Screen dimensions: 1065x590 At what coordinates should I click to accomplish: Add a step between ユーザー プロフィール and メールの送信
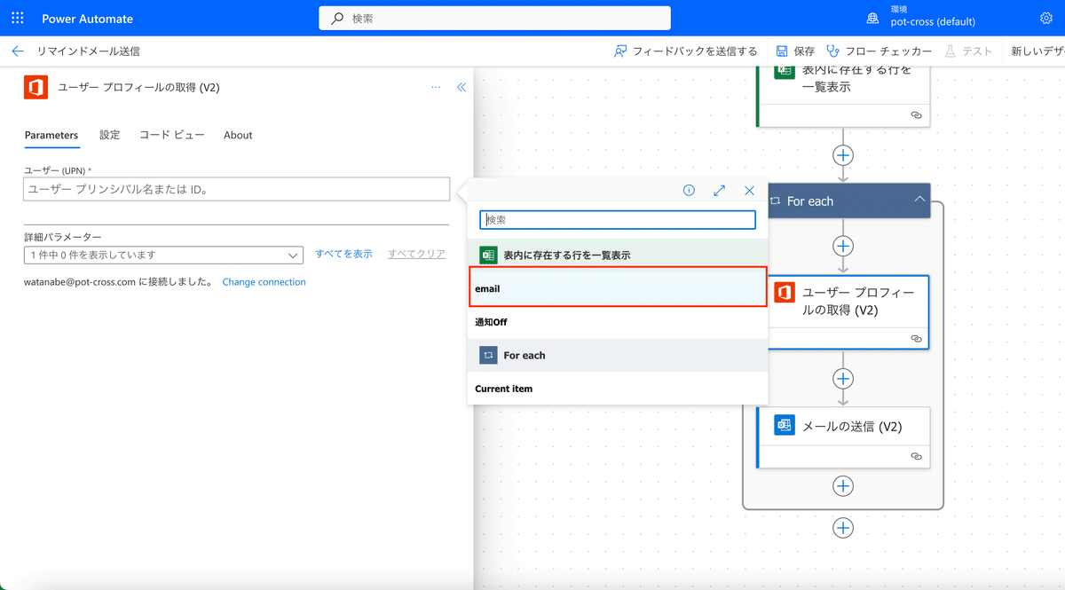click(x=843, y=378)
